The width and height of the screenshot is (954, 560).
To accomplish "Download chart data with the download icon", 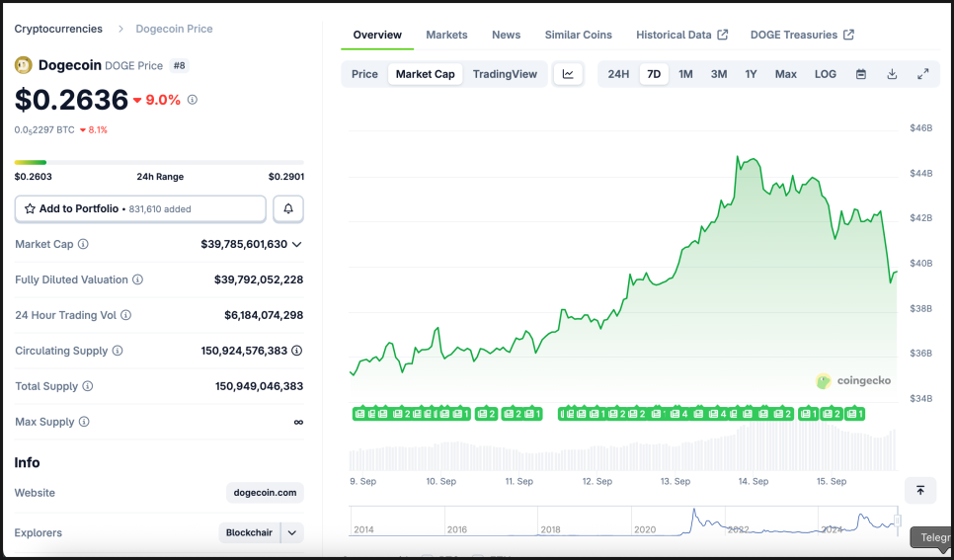I will coord(892,74).
